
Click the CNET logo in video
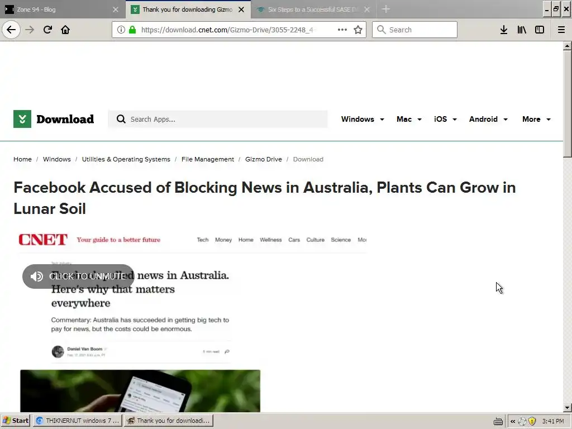pos(43,240)
